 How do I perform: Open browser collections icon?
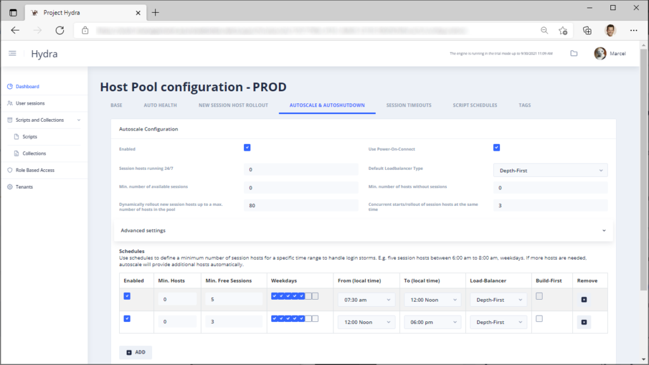587,30
